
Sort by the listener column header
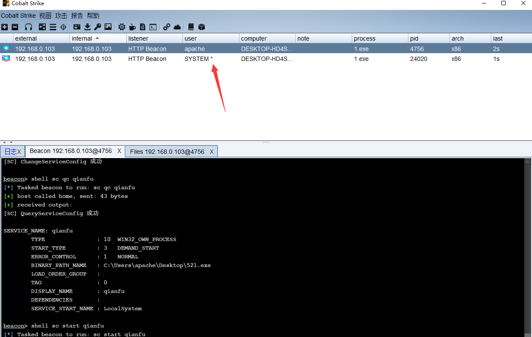tap(154, 38)
